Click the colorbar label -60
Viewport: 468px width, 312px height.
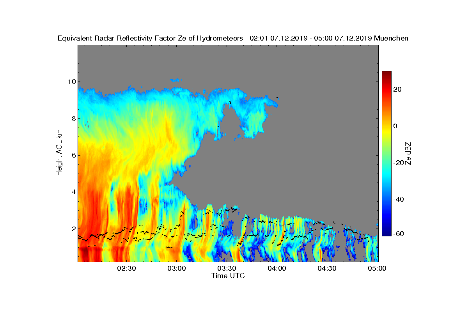coord(399,234)
